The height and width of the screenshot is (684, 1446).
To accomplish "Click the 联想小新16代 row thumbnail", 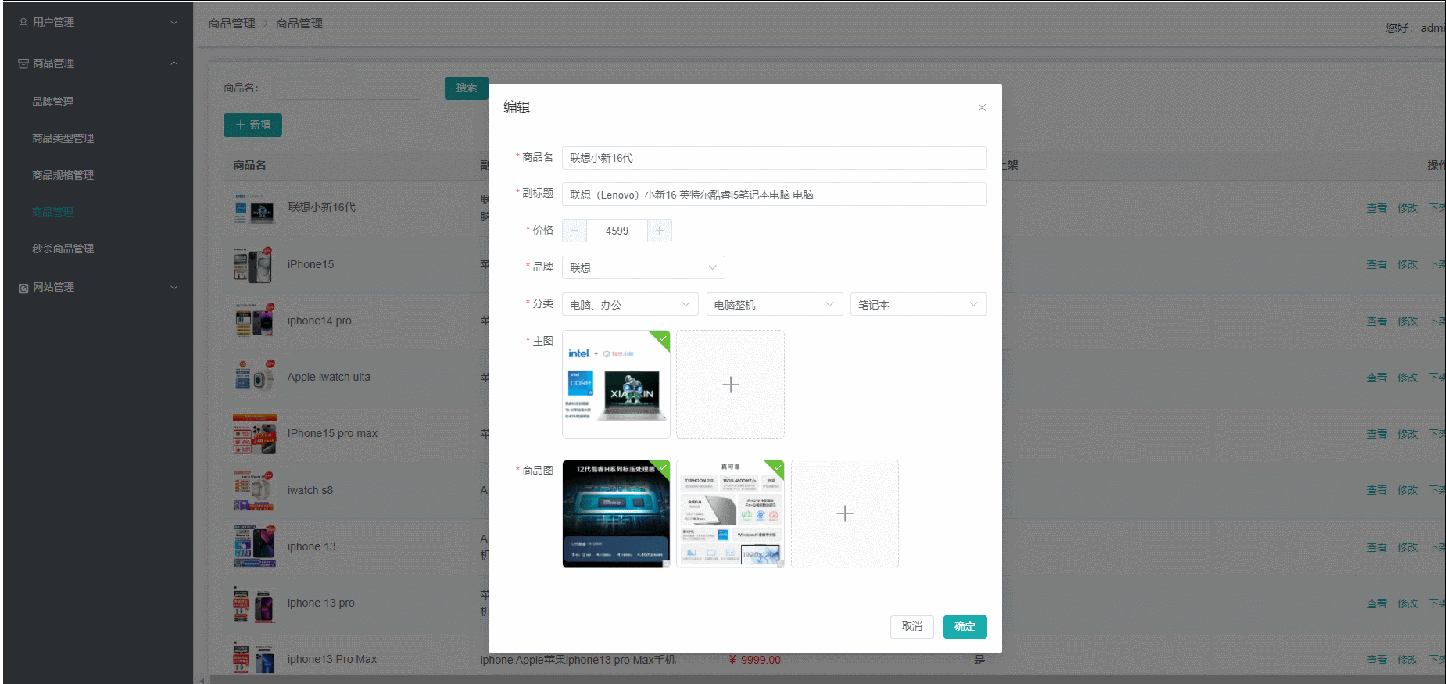I will (254, 208).
